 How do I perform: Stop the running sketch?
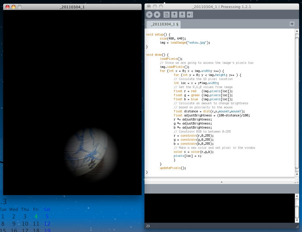tap(157, 14)
